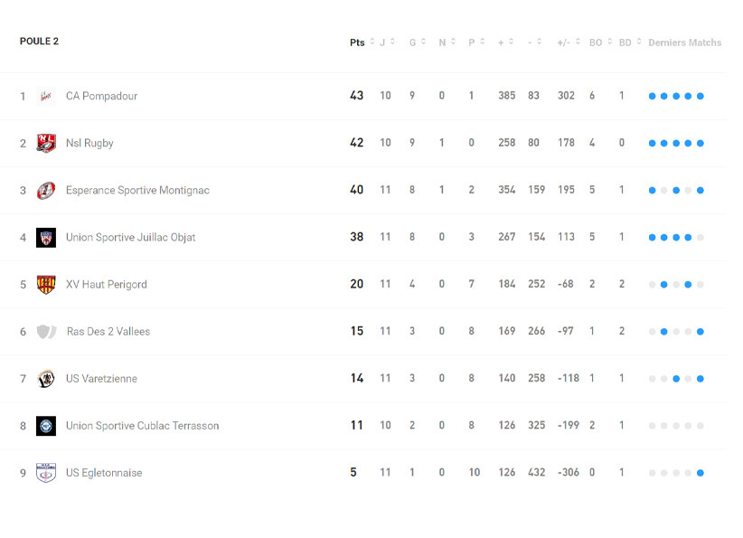743x538 pixels.
Task: Click the Ras Des 2 Vallees placeholder logo
Action: click(x=46, y=331)
